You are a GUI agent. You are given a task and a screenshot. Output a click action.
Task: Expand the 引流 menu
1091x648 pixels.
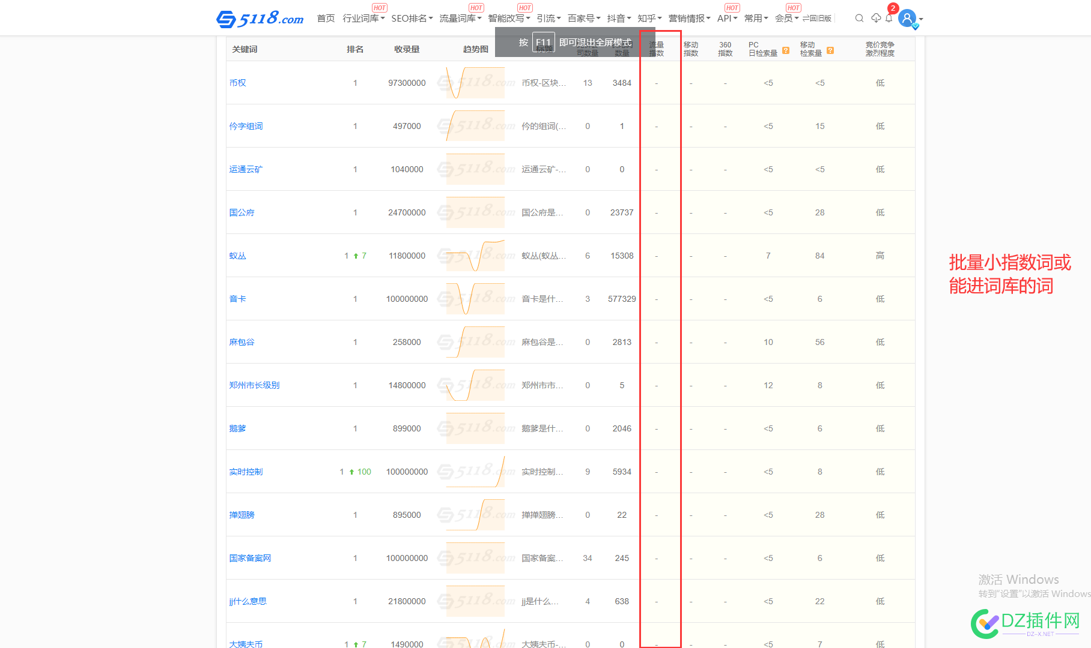click(x=549, y=19)
